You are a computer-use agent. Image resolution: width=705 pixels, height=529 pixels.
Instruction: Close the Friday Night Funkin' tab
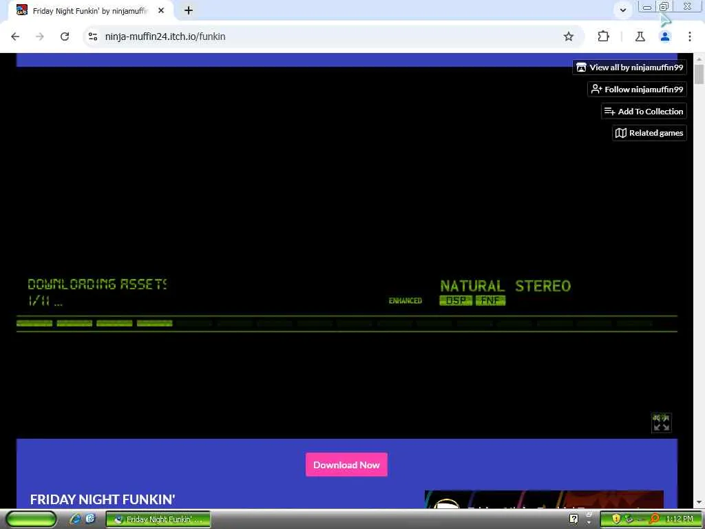(161, 10)
